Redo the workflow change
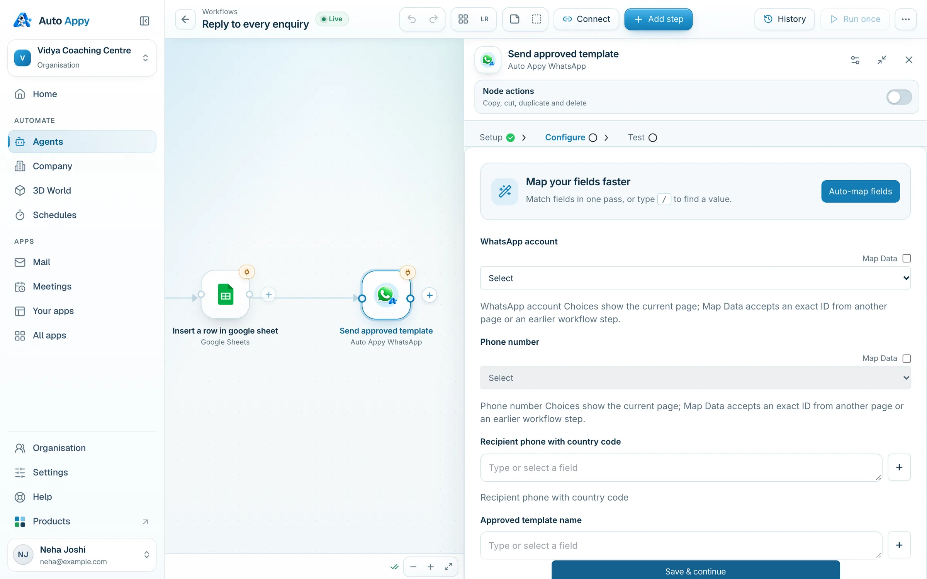Viewport: 927px width, 579px height. click(x=433, y=19)
